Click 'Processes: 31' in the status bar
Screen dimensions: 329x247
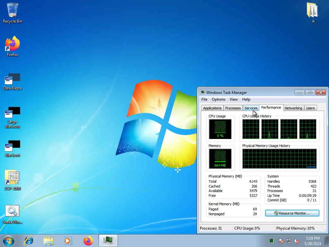click(211, 228)
